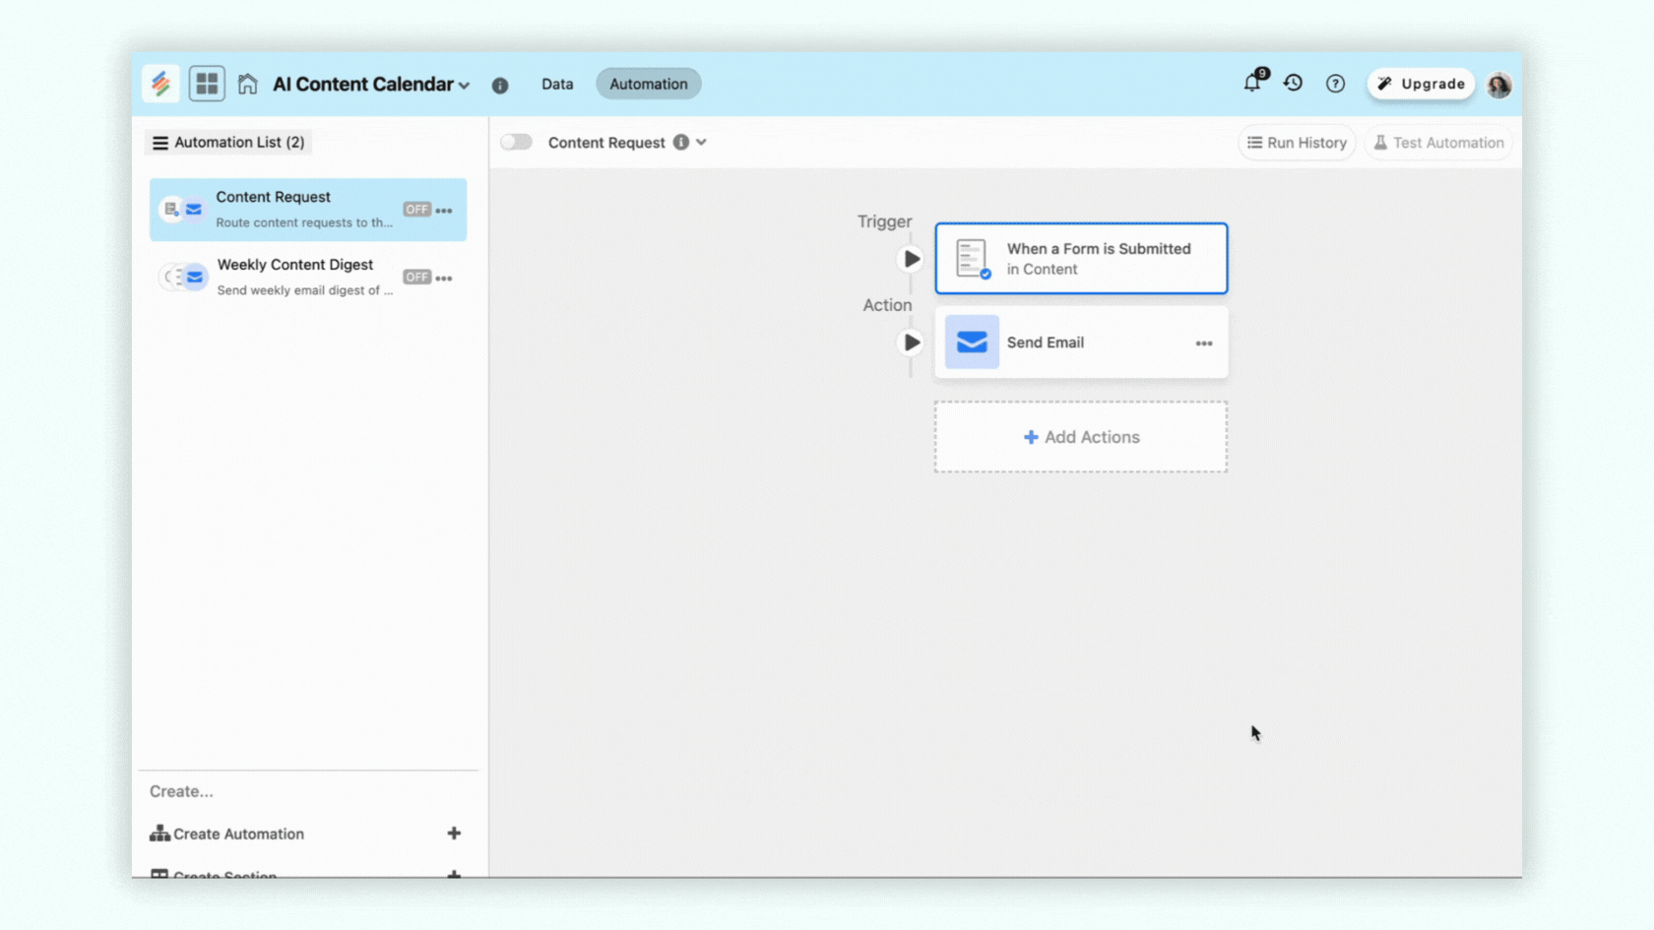1654x930 pixels.
Task: Open the help question mark icon
Action: [1335, 84]
